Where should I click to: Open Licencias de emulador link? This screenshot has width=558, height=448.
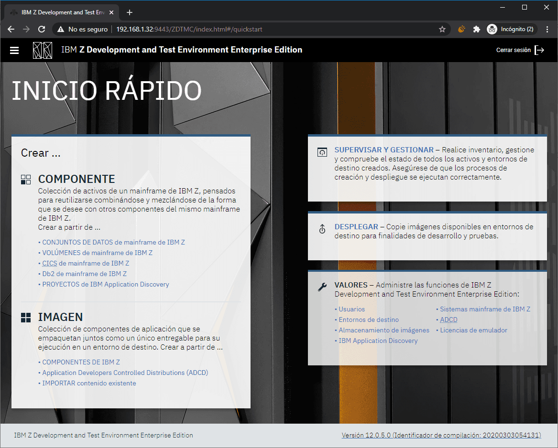pyautogui.click(x=473, y=330)
